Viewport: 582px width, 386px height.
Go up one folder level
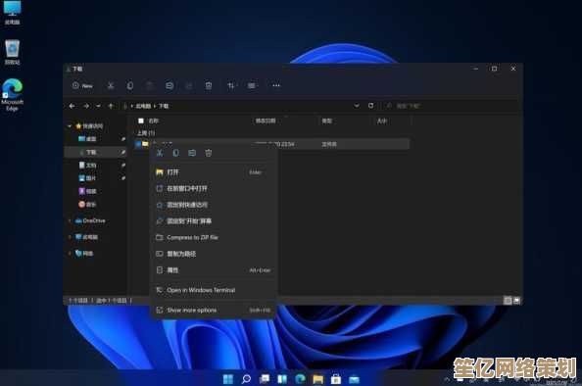pyautogui.click(x=111, y=106)
